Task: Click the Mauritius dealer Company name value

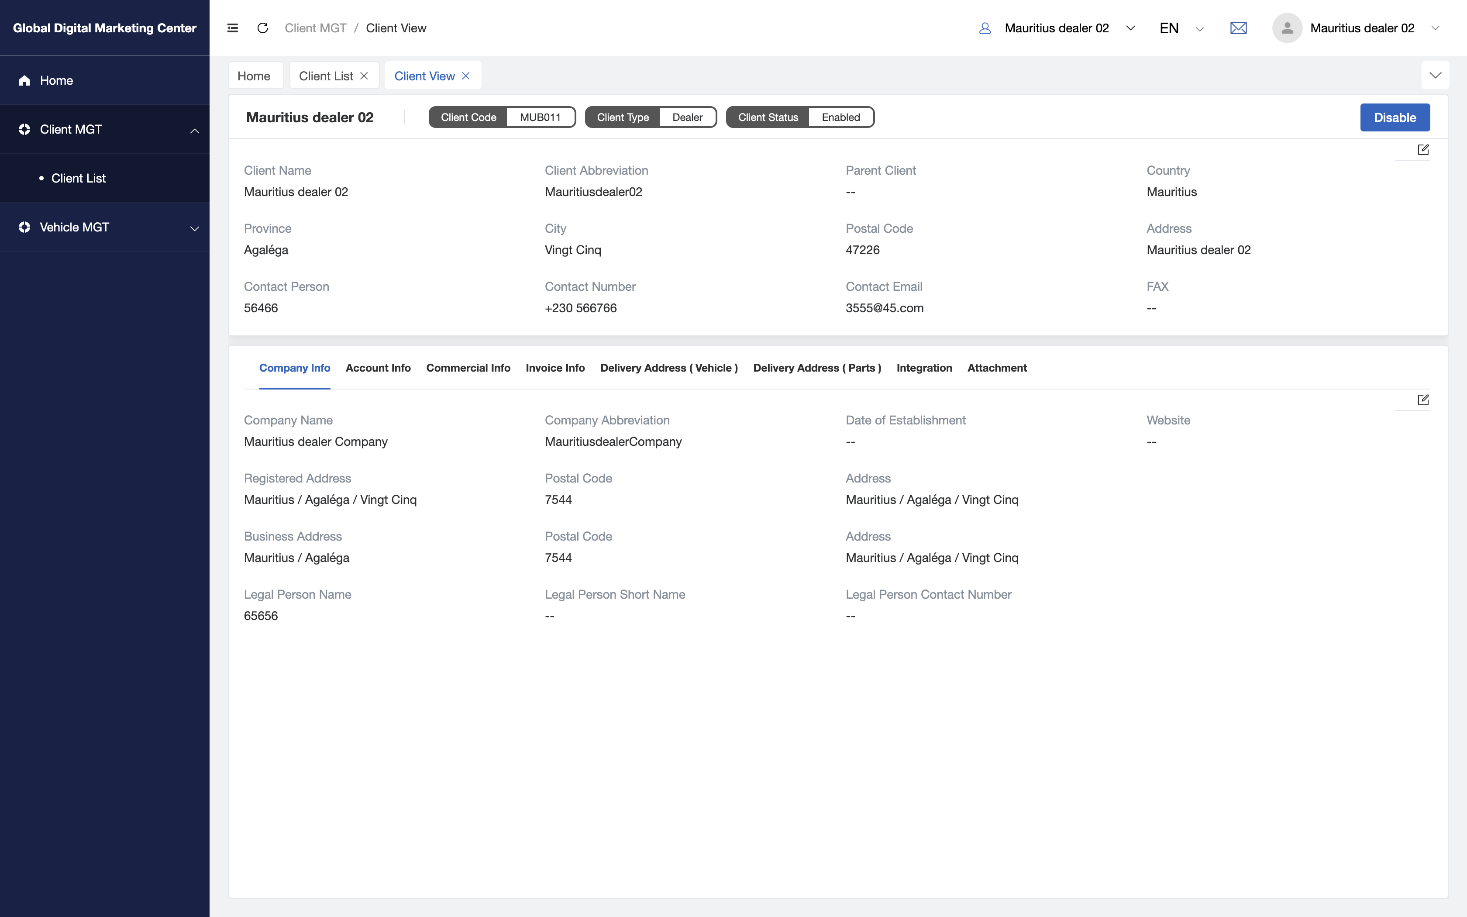Action: point(315,441)
